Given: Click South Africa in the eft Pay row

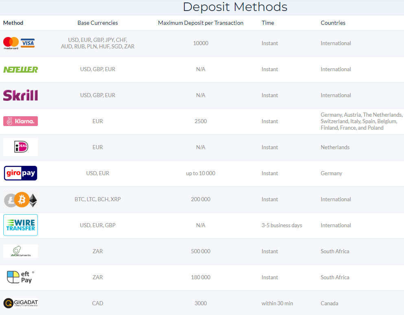Looking at the screenshot, I should coord(335,277).
